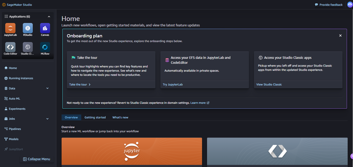Click the gray Code Editor card thumbnail

pyautogui.click(x=277, y=151)
